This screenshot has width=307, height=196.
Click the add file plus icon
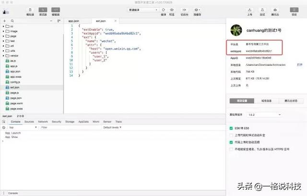click(5, 21)
